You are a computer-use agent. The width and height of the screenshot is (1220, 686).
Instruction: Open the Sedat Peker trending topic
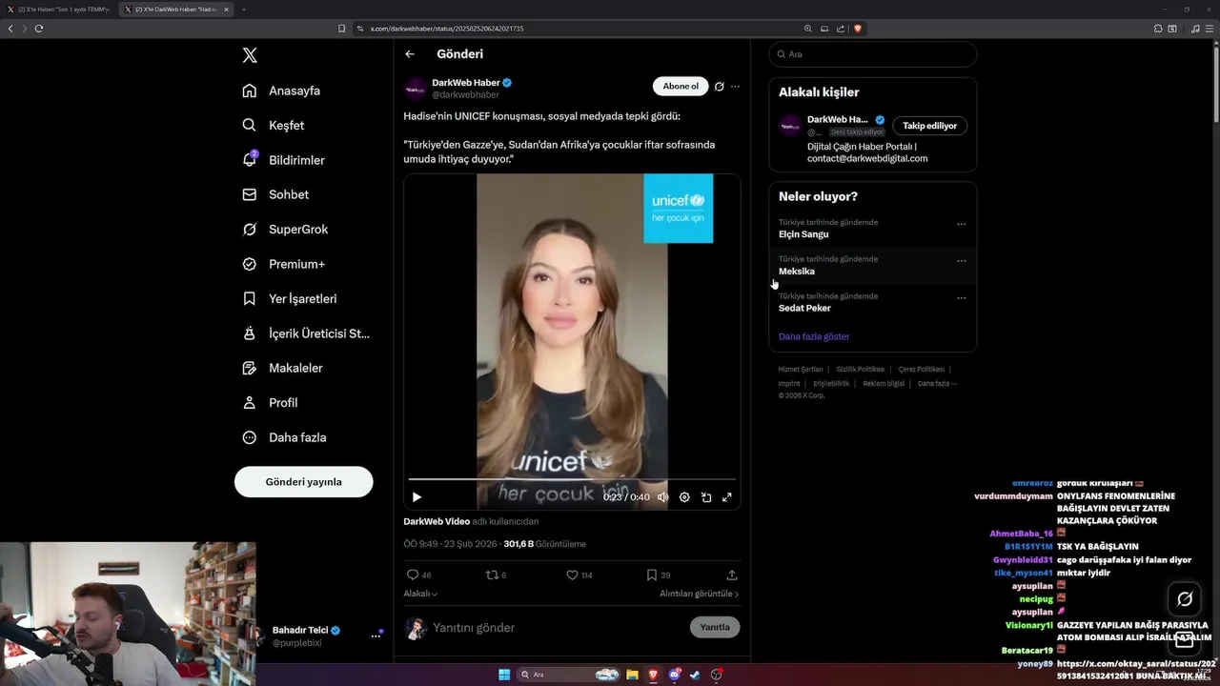[x=804, y=308]
